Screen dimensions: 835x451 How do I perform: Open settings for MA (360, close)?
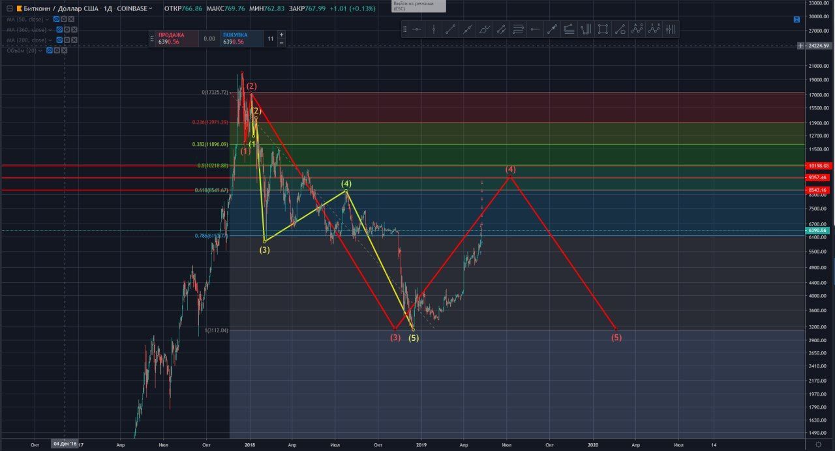point(67,29)
